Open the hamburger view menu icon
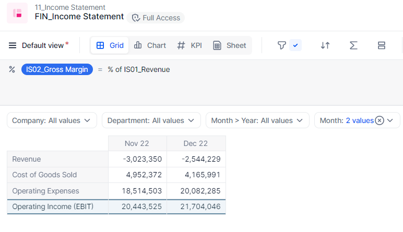The height and width of the screenshot is (232, 403). pos(13,45)
